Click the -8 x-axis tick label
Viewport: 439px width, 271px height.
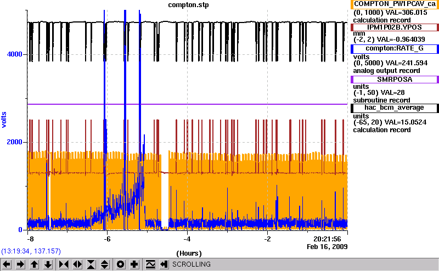click(x=30, y=239)
